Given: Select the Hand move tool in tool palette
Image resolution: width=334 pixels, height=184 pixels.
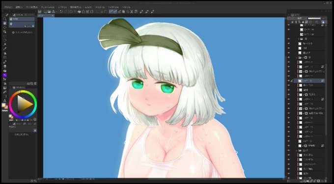Looking at the screenshot, I should tap(5, 23).
